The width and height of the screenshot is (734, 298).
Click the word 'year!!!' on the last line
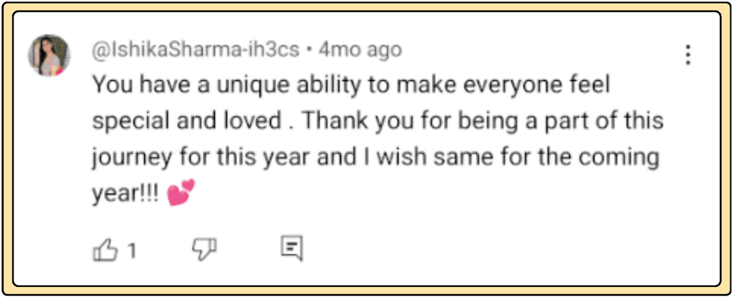(125, 195)
